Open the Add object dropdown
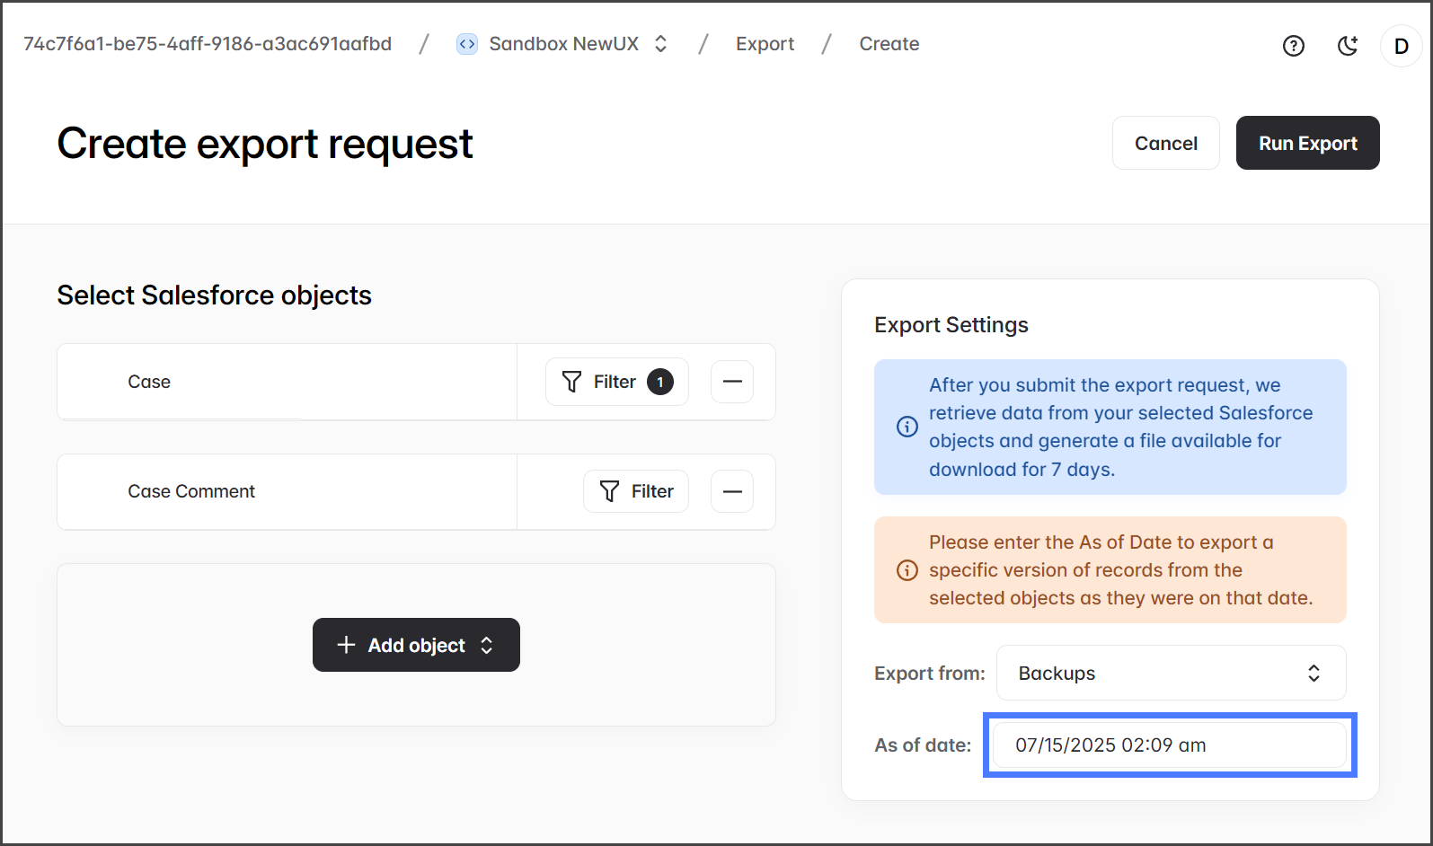The width and height of the screenshot is (1433, 846). point(416,645)
